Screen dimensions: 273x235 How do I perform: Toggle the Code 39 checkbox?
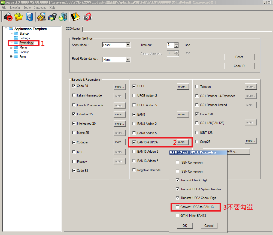click(x=74, y=86)
